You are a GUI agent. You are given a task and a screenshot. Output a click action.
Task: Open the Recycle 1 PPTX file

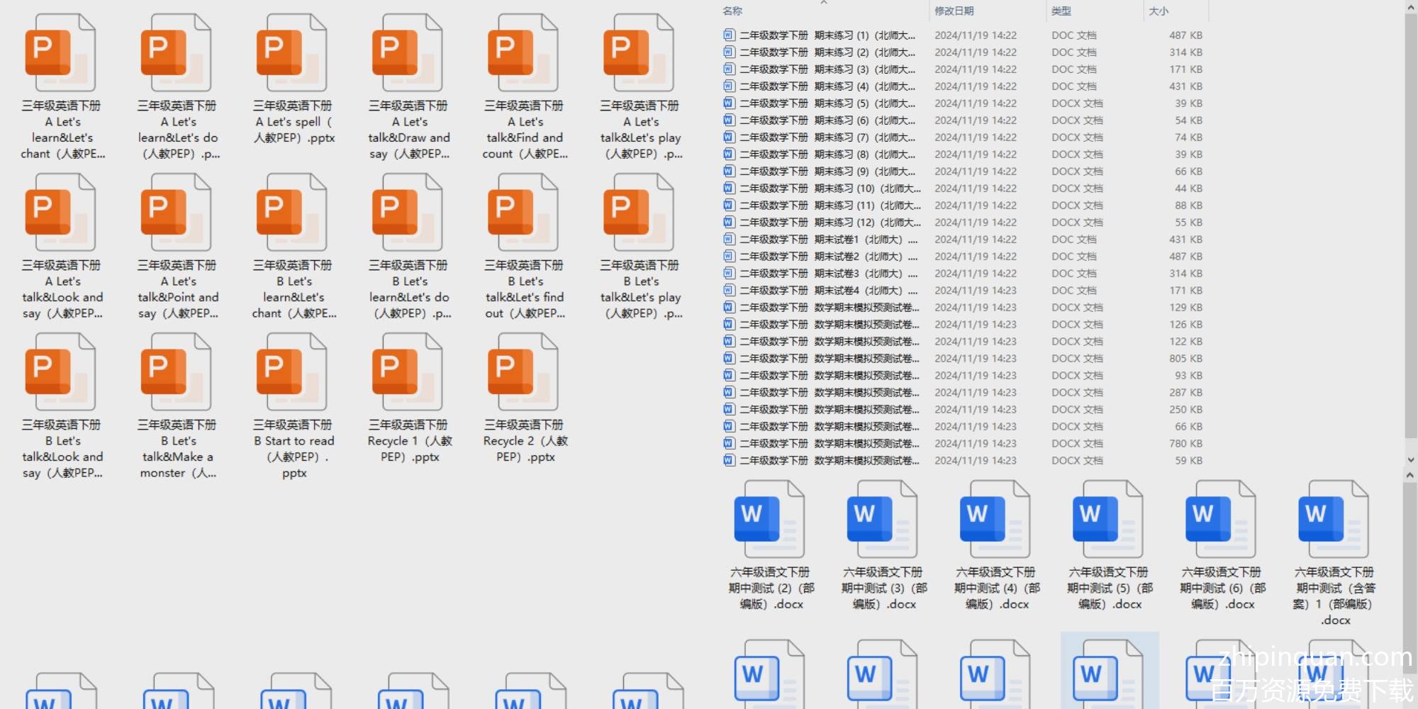[408, 372]
